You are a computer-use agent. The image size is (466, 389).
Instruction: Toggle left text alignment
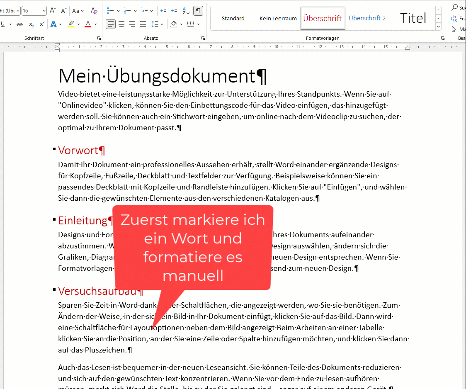[x=111, y=24]
